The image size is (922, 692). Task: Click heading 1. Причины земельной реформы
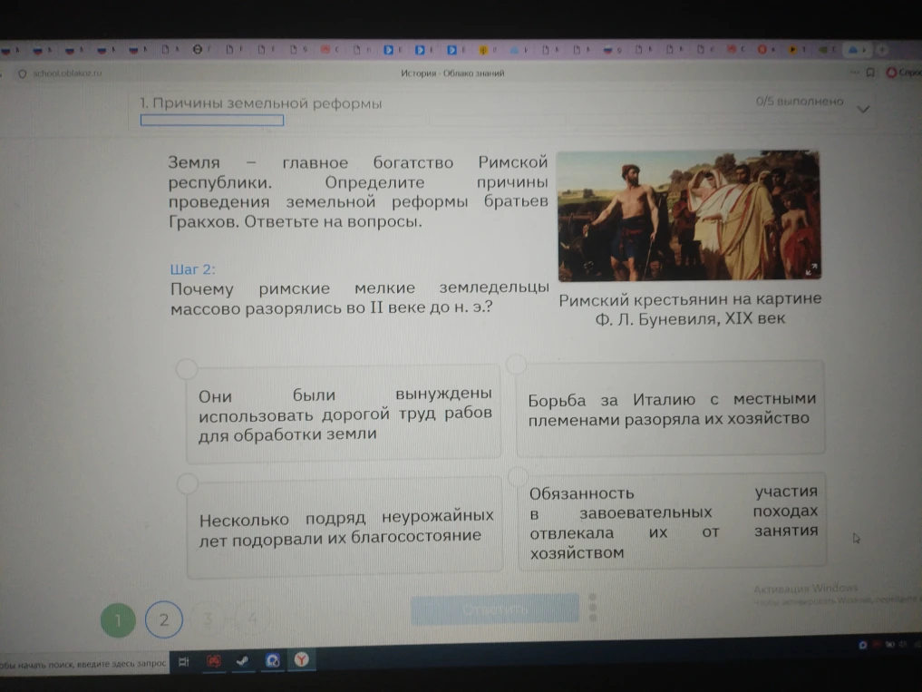tap(261, 103)
